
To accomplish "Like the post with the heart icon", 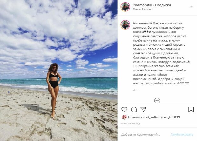I will [x=124, y=110].
